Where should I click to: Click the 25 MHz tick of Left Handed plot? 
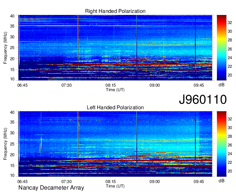coord(12,144)
